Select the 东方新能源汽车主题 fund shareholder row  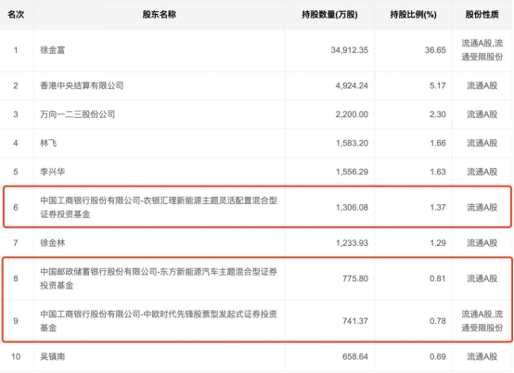[x=257, y=278]
